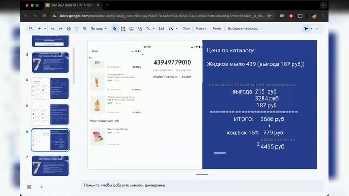Click the zoom magnifier icon
This screenshot has height=196, width=349.
pyautogui.click(x=85, y=29)
